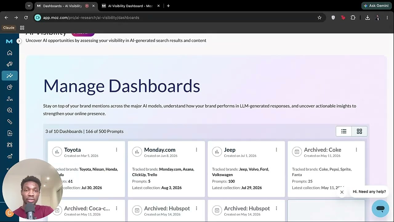Open the browser profile avatar
The width and height of the screenshot is (394, 222).
tap(377, 18)
